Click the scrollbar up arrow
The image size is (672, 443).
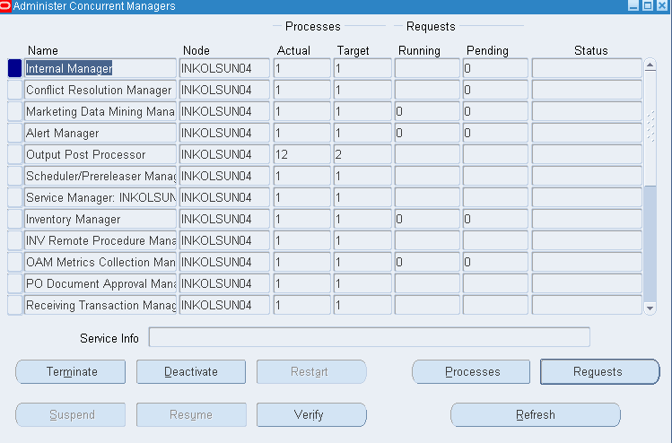650,65
